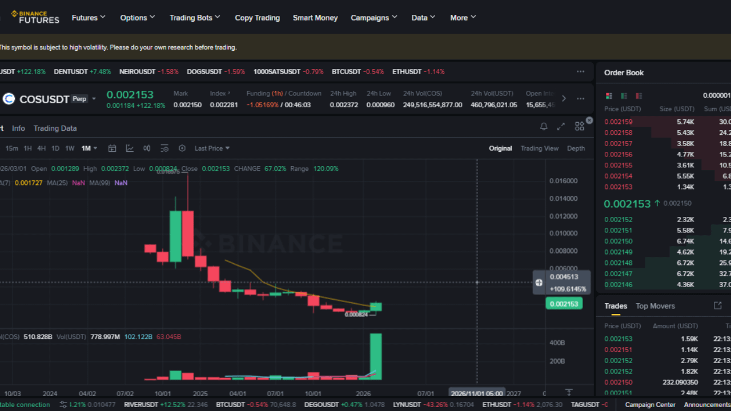Select the 15m timeframe
This screenshot has height=411, width=731.
[11, 148]
